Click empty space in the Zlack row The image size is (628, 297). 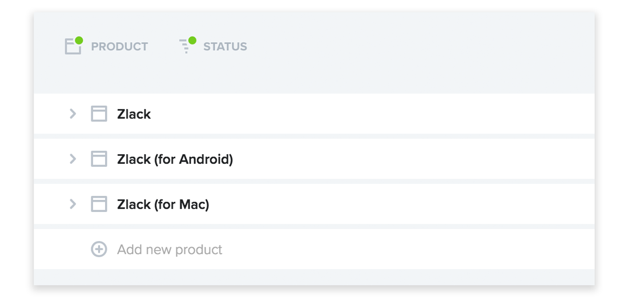[x=372, y=114]
